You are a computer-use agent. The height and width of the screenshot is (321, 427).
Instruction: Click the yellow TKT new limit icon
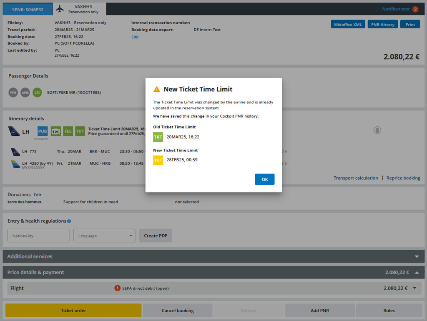pyautogui.click(x=158, y=160)
